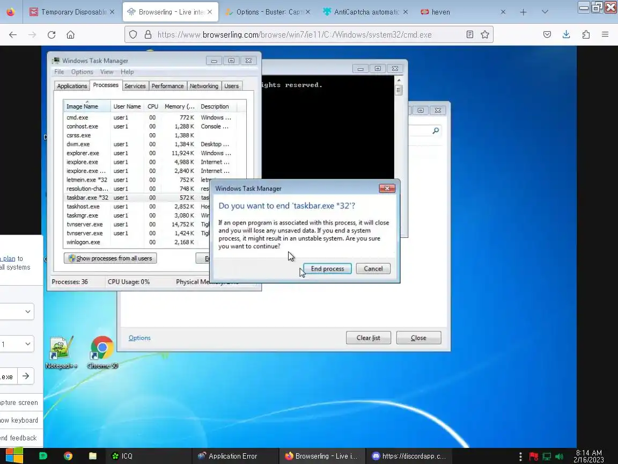Image resolution: width=618 pixels, height=464 pixels.
Task: Open the Chrome 50 desktop shortcut
Action: (x=102, y=352)
